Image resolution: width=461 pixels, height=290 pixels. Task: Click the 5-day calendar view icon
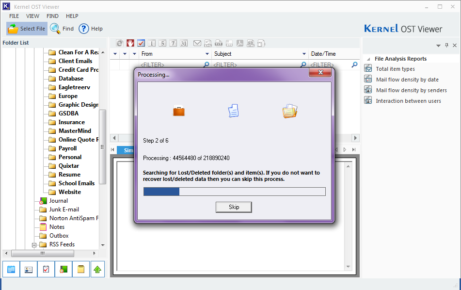coord(162,43)
